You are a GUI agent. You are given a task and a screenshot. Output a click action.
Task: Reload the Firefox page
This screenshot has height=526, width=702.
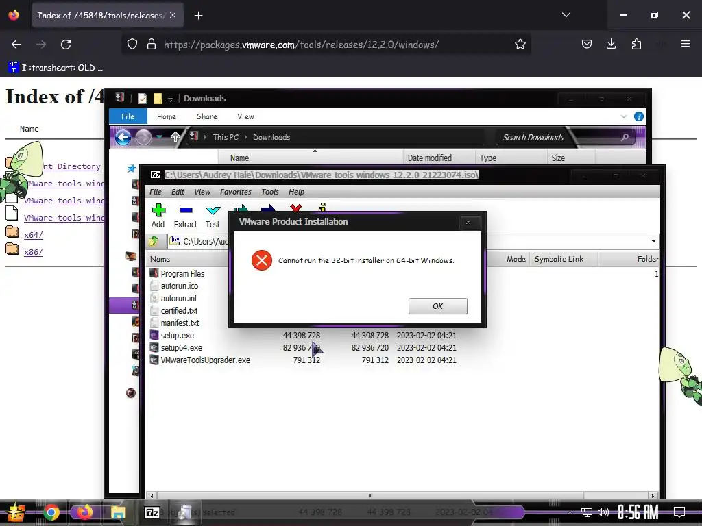pyautogui.click(x=66, y=45)
